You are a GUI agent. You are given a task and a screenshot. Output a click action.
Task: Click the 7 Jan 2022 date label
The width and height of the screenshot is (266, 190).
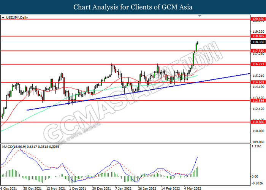(123, 188)
